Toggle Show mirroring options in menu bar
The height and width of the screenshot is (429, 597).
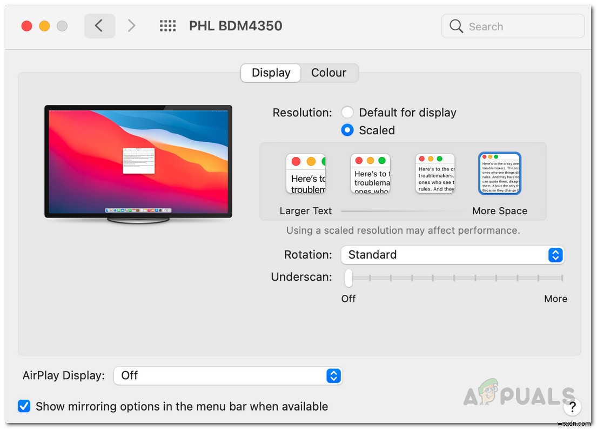(24, 406)
